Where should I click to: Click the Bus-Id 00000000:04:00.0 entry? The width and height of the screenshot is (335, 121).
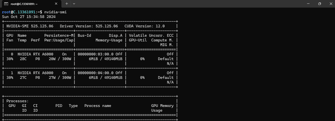point(96,73)
